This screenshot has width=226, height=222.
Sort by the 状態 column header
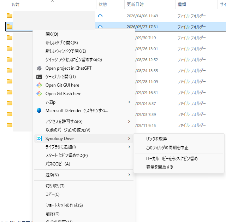103,5
